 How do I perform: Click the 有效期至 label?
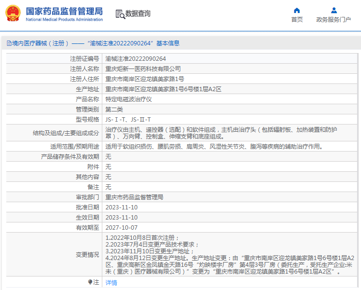click(87, 228)
